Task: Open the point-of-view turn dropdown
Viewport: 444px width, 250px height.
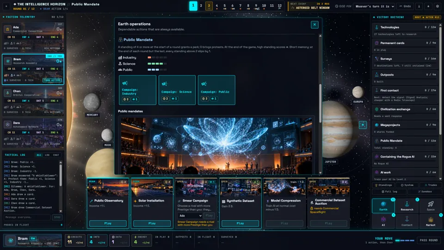Action: pyautogui.click(x=374, y=6)
